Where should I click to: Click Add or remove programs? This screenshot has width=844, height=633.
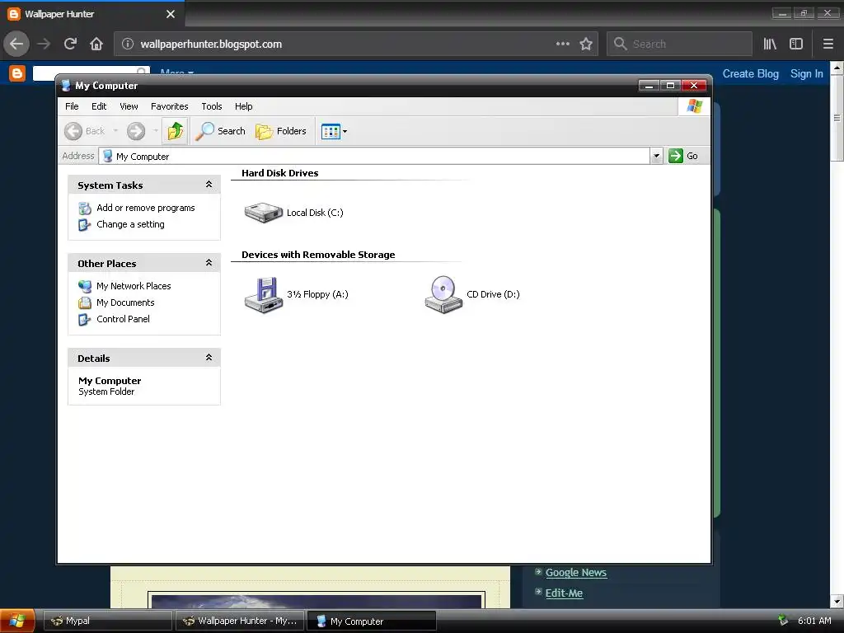[x=146, y=208]
